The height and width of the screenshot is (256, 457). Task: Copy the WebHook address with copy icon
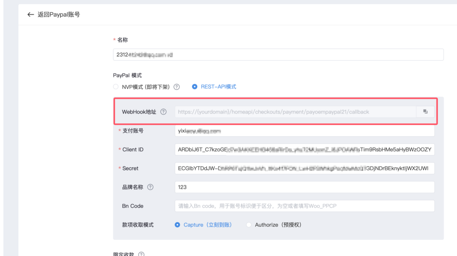coord(425,112)
